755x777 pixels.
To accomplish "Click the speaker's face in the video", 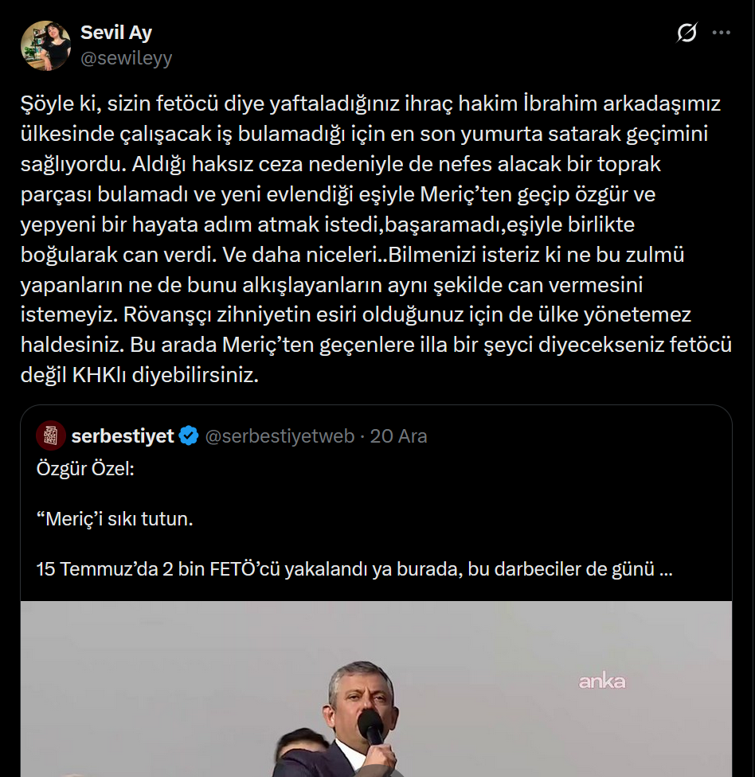I will coord(362,691).
